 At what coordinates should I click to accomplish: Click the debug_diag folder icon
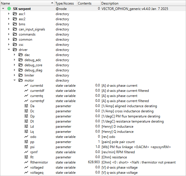coord(21,70)
